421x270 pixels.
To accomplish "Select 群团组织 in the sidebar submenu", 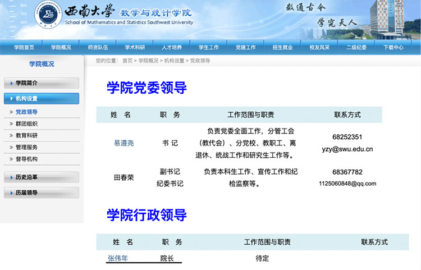I will tap(26, 123).
